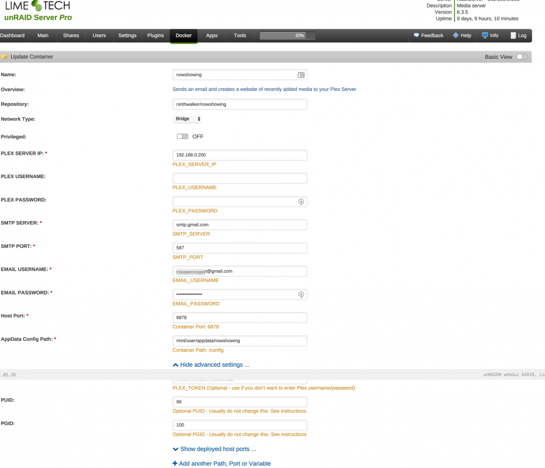This screenshot has height=468, width=545.
Task: Click the 'Container Path: /config' text
Action: 198,350
